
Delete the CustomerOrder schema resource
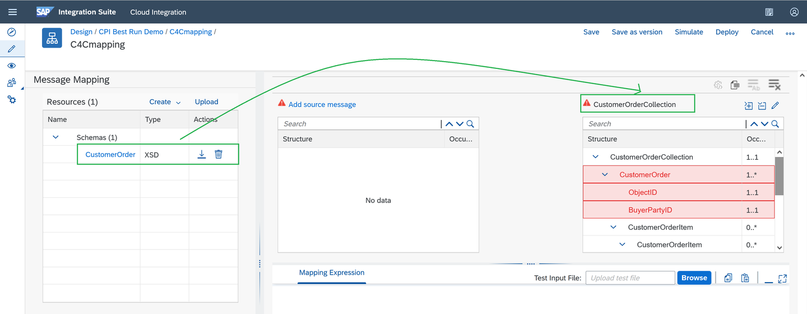pyautogui.click(x=219, y=154)
